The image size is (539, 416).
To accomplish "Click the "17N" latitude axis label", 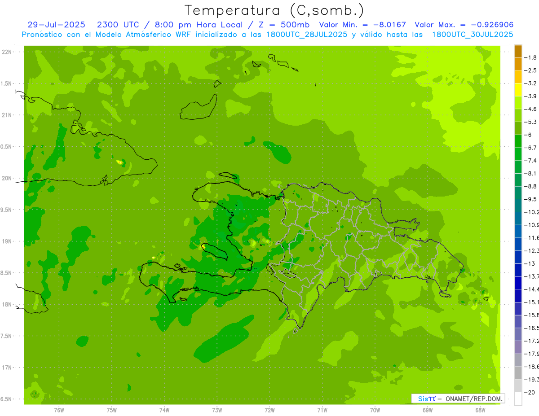I will (x=6, y=368).
